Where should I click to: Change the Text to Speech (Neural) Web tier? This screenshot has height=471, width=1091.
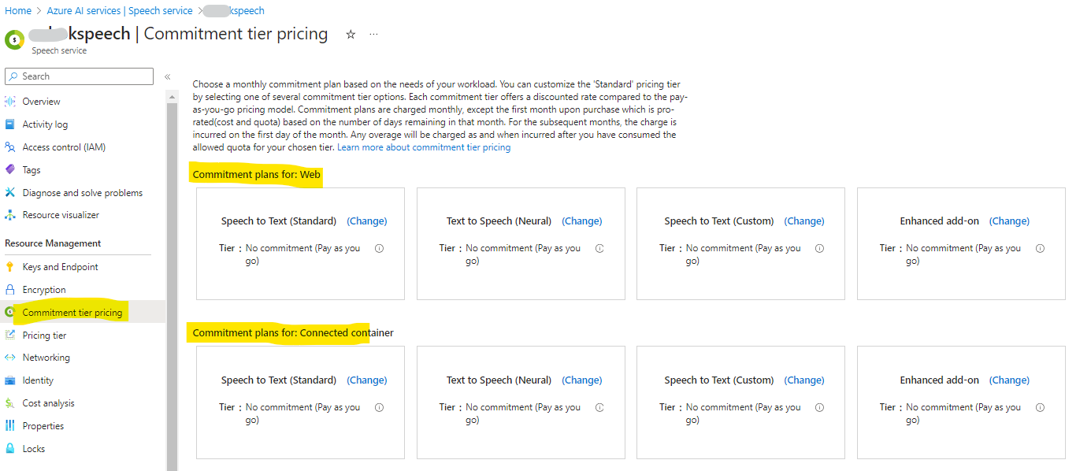point(581,221)
